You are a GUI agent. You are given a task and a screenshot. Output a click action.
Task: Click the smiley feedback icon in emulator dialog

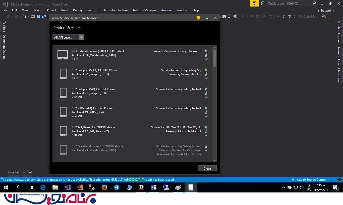pos(198,18)
